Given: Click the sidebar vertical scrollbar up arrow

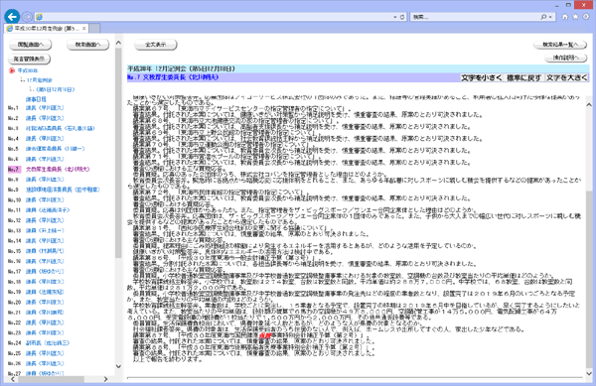Looking at the screenshot, I should pos(118,43).
